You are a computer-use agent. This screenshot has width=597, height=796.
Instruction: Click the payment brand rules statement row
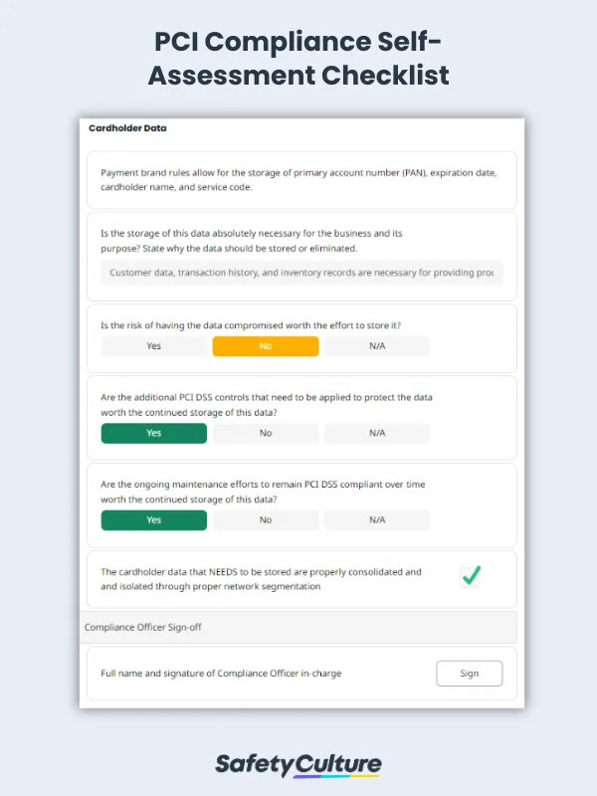pyautogui.click(x=298, y=180)
